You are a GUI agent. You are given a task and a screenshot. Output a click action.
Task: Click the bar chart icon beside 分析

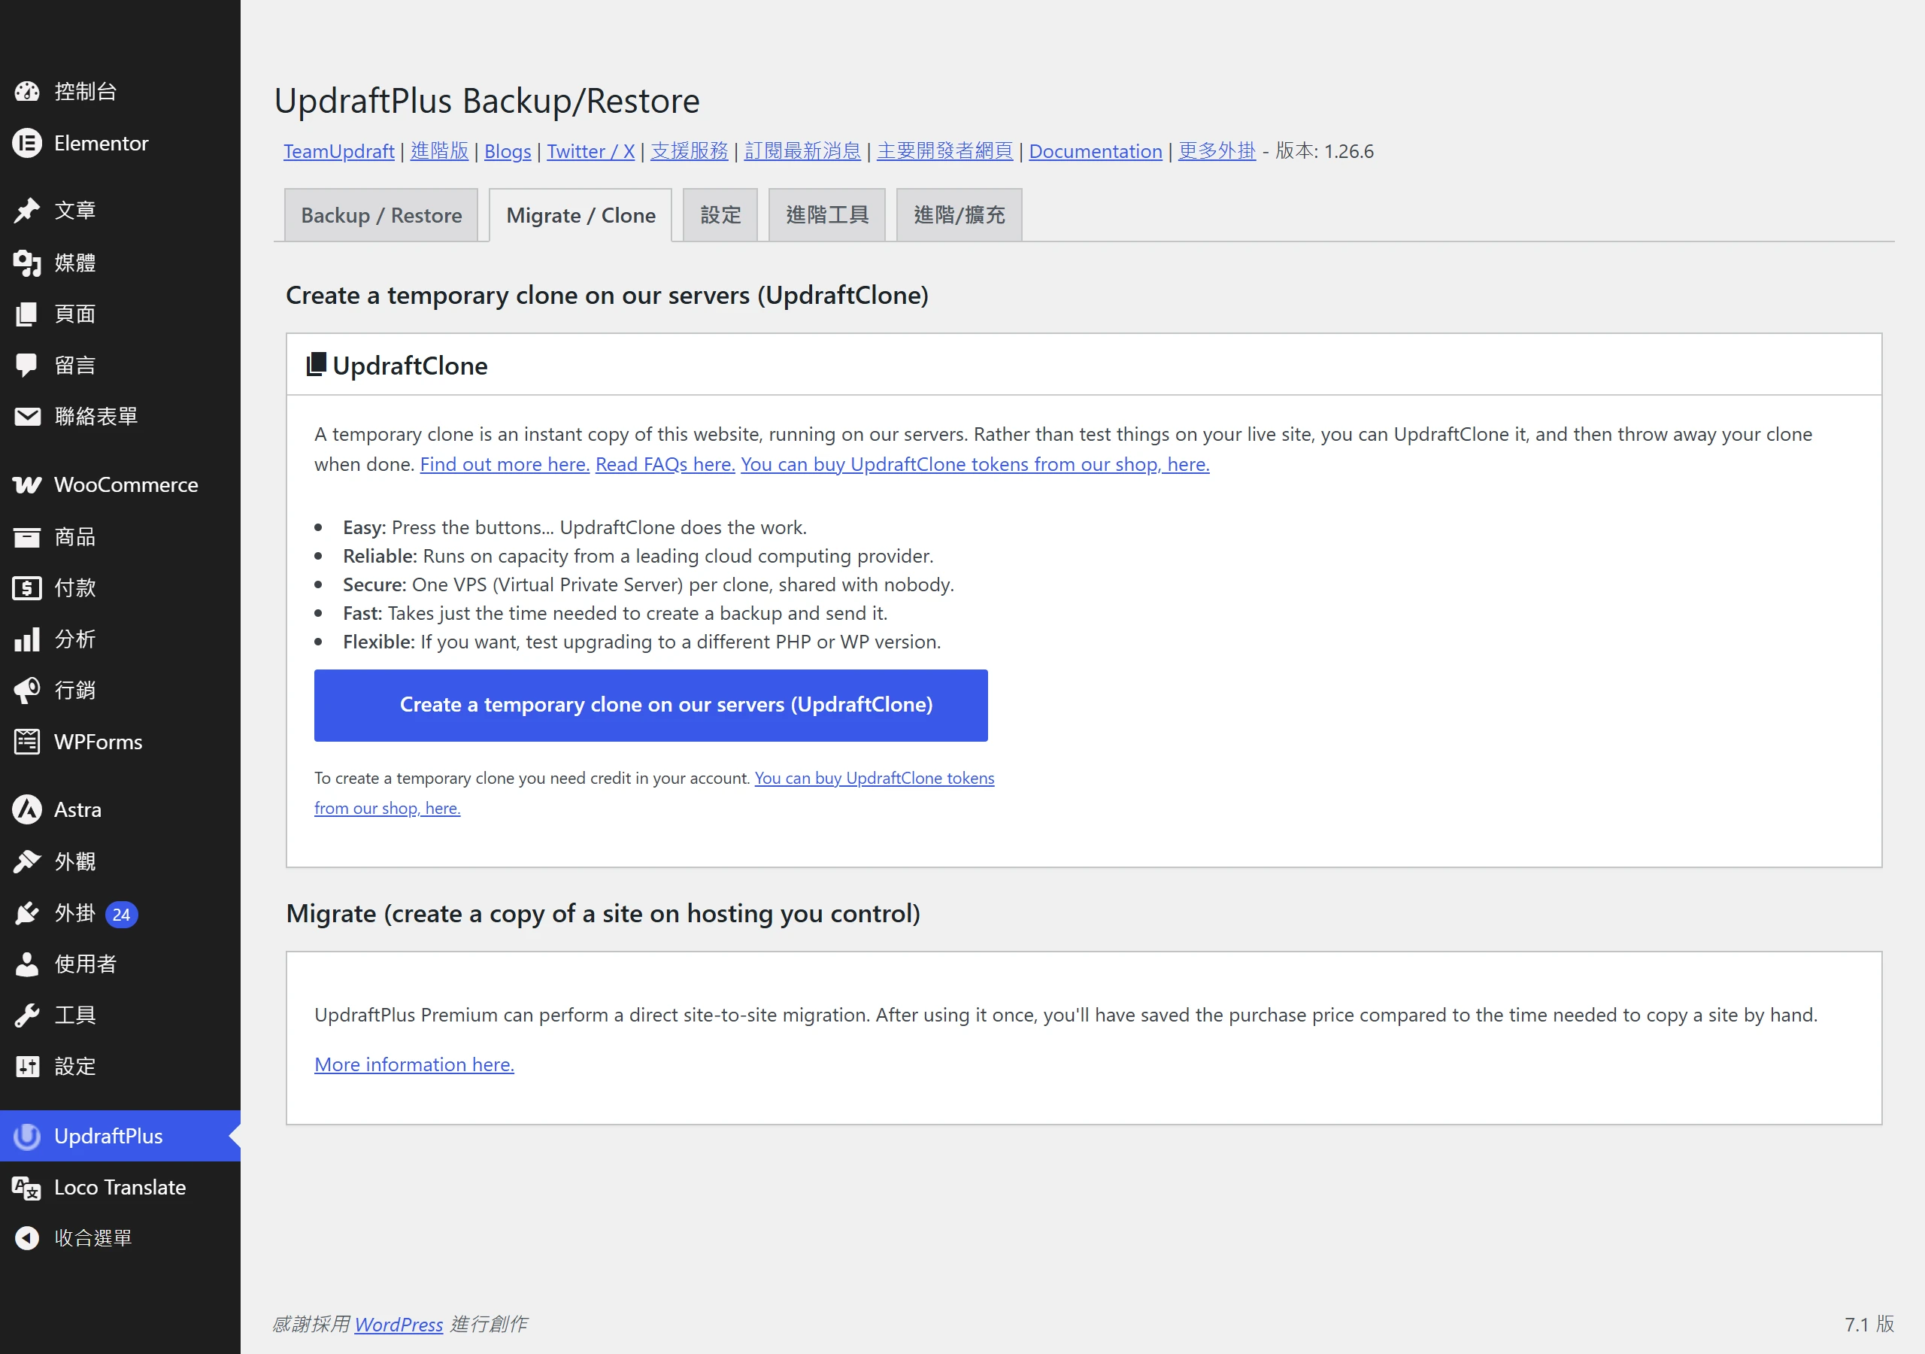[27, 639]
